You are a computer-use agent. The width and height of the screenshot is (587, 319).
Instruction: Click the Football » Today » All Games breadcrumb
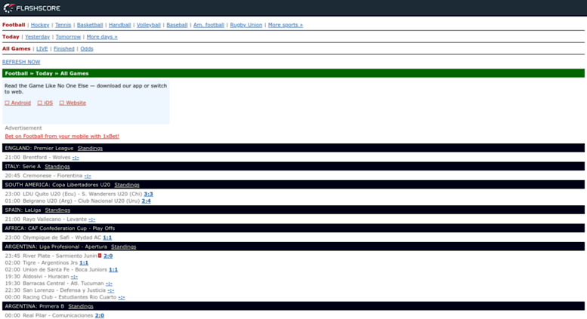point(47,74)
